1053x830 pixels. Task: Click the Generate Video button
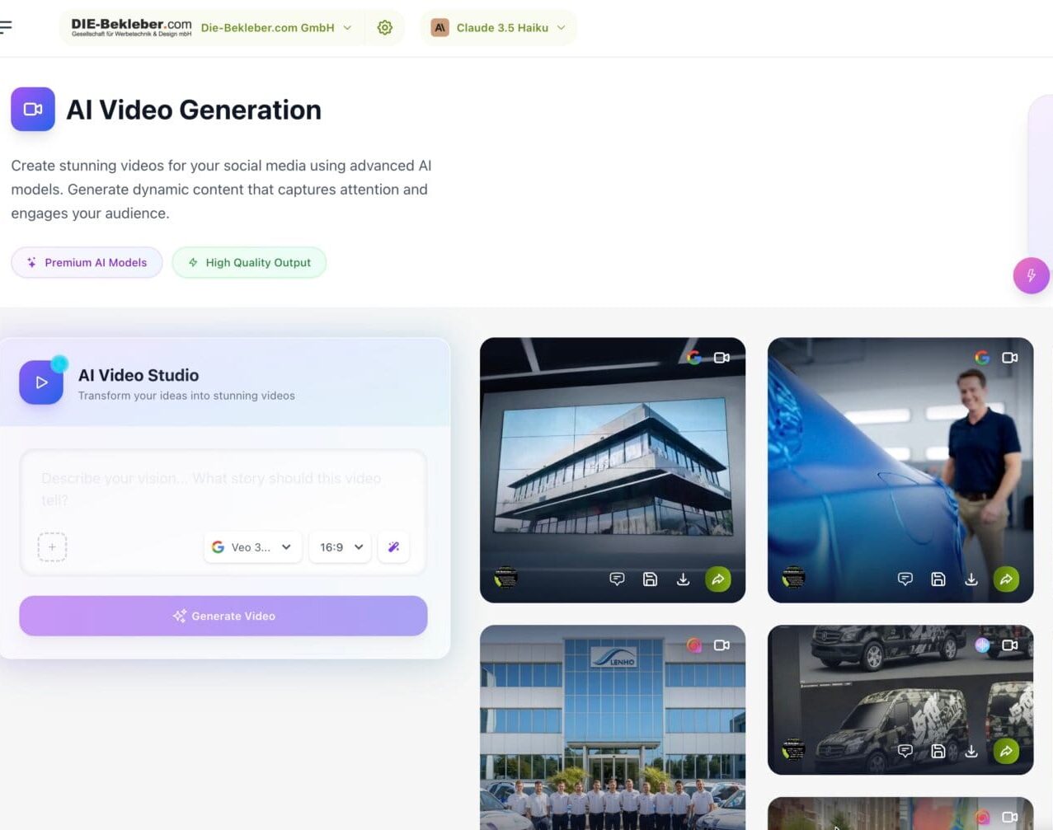(x=223, y=616)
